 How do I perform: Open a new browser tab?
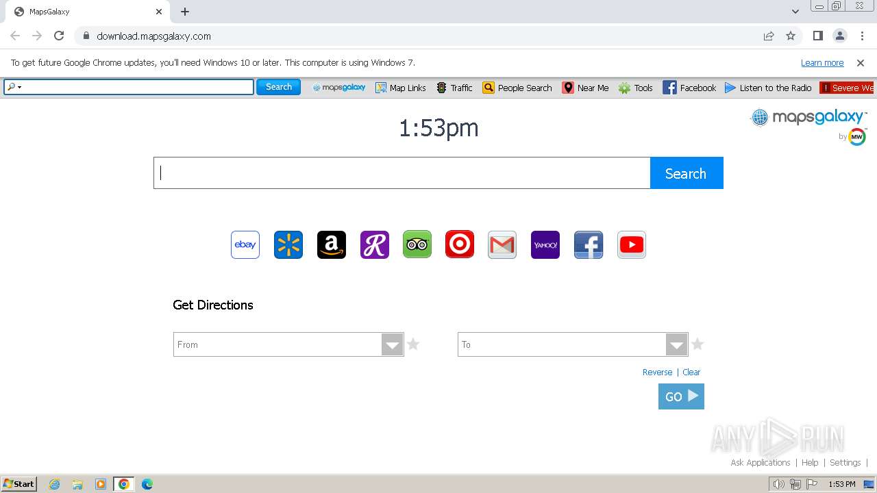(x=185, y=12)
